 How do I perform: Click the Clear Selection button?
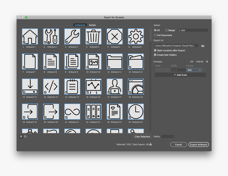pos(142,137)
